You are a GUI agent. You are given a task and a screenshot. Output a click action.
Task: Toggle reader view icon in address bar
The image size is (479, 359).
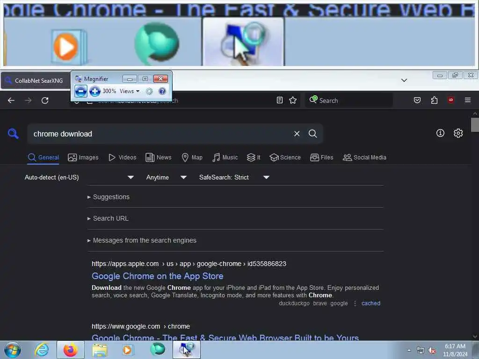coord(280,100)
